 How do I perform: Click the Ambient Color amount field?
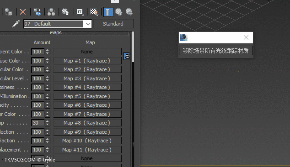pos(38,52)
